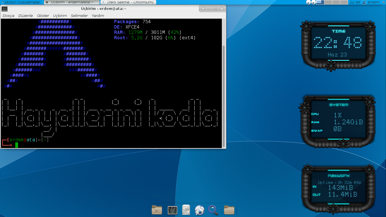Screen dimensions: 386x217
Task: Click the "Packages: 754" line in the terminal
Action: 133,21
